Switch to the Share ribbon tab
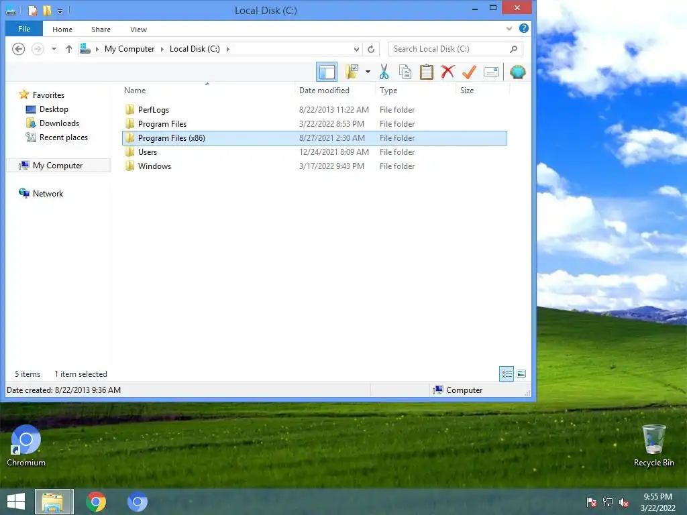 (x=101, y=30)
